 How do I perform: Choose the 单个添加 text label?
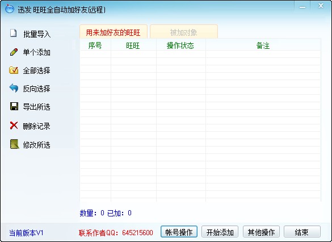(x=37, y=52)
